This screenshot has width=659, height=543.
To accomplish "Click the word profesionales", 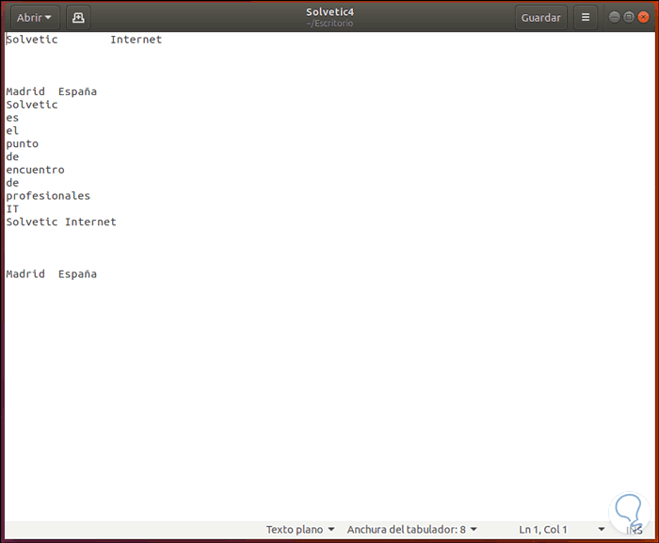I will click(48, 196).
